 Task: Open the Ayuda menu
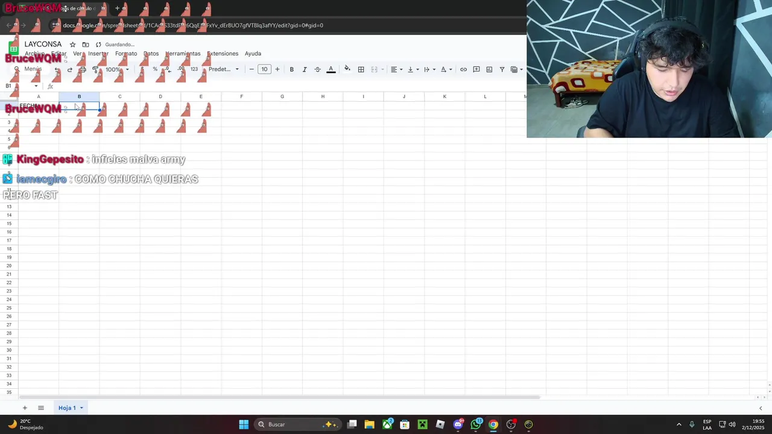(253, 54)
